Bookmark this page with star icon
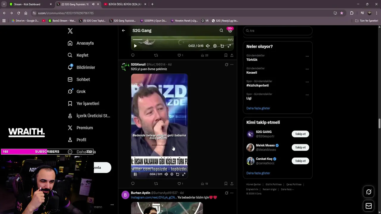This screenshot has height=214, width=381. click(342, 13)
